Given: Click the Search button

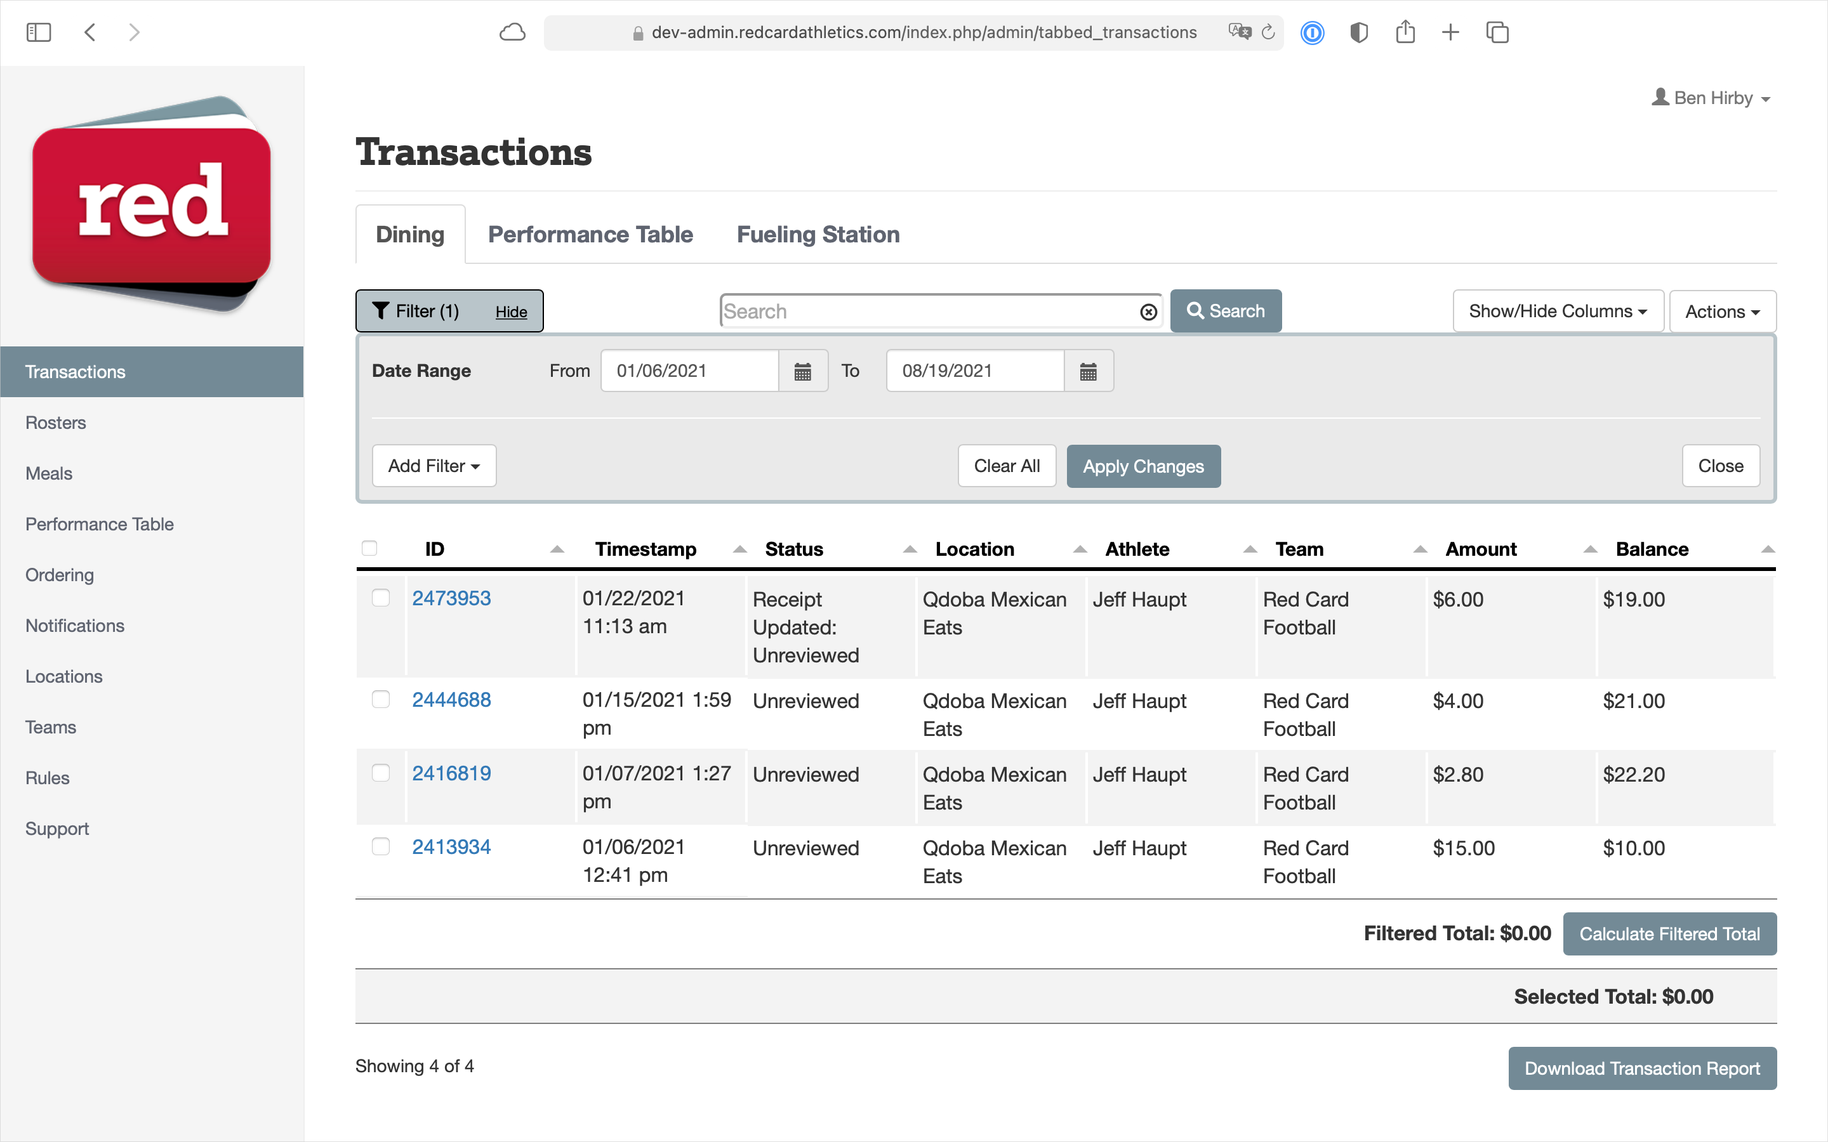Looking at the screenshot, I should [x=1226, y=311].
